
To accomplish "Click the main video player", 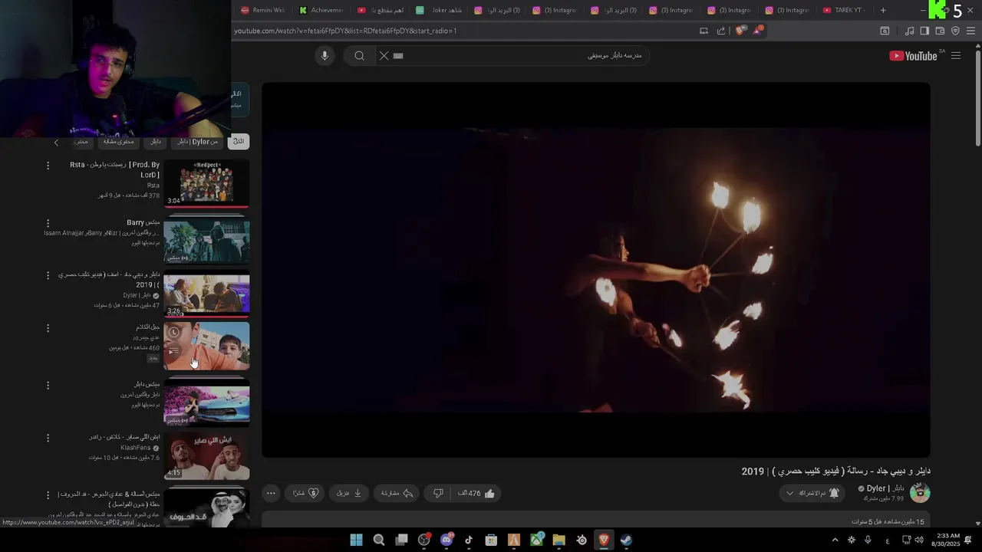I will [x=595, y=270].
